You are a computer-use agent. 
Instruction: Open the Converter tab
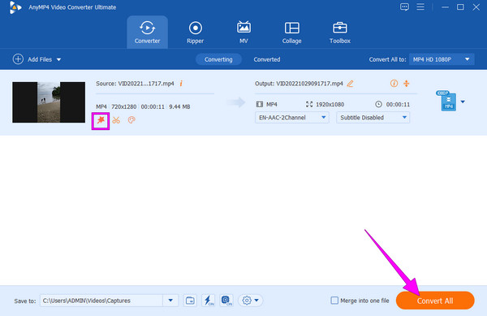(147, 32)
